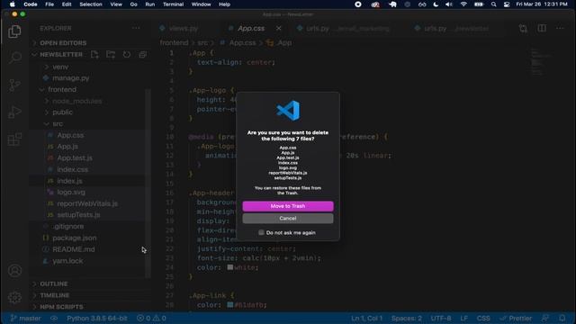
Task: Open the Source Control view
Action: click(x=14, y=85)
